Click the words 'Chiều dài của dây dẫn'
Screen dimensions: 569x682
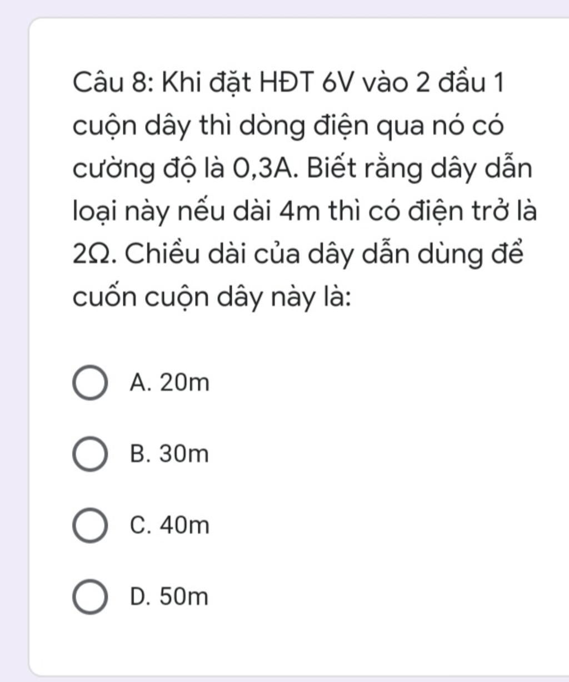(258, 255)
